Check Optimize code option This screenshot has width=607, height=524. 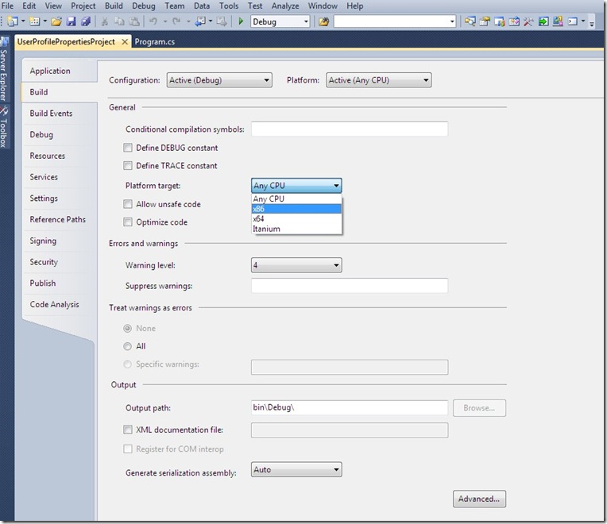(127, 222)
